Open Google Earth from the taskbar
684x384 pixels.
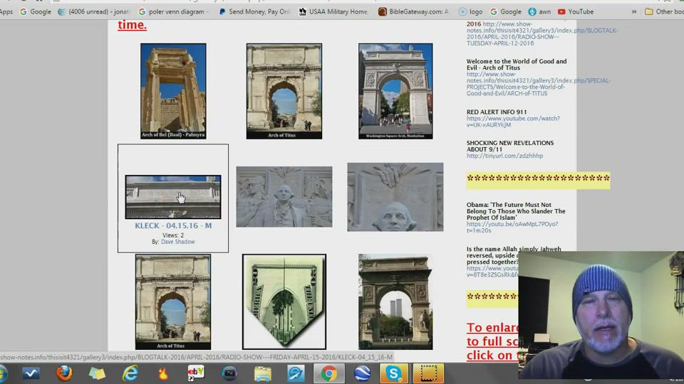362,373
